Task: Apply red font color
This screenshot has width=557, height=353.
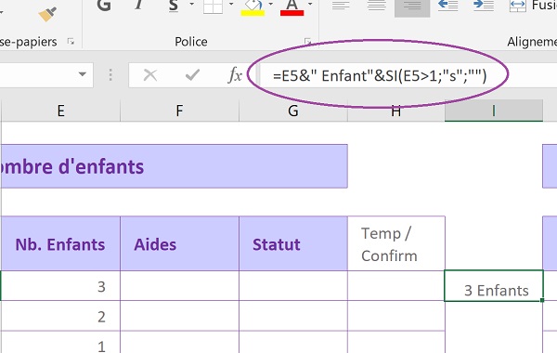Action: (291, 7)
